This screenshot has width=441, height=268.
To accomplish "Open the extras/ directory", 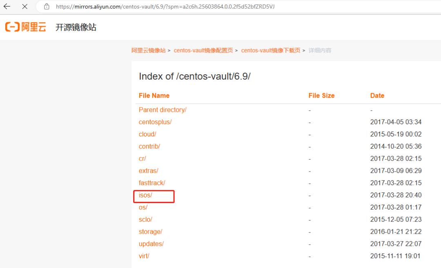I will pos(148,170).
